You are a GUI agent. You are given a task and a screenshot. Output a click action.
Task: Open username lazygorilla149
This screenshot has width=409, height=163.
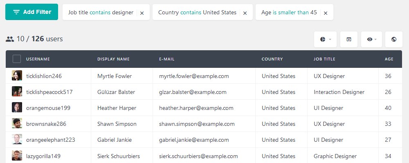point(43,156)
